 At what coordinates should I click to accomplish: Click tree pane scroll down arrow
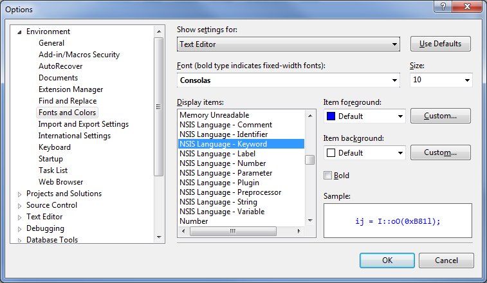point(159,237)
